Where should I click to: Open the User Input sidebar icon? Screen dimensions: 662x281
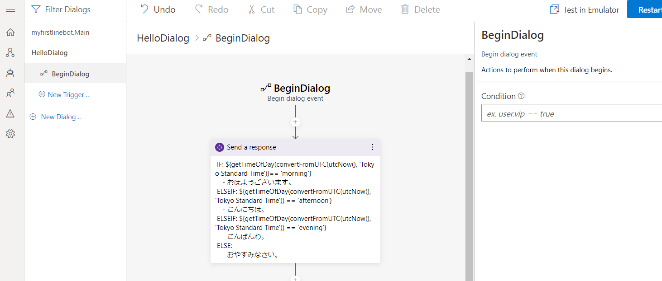point(10,94)
